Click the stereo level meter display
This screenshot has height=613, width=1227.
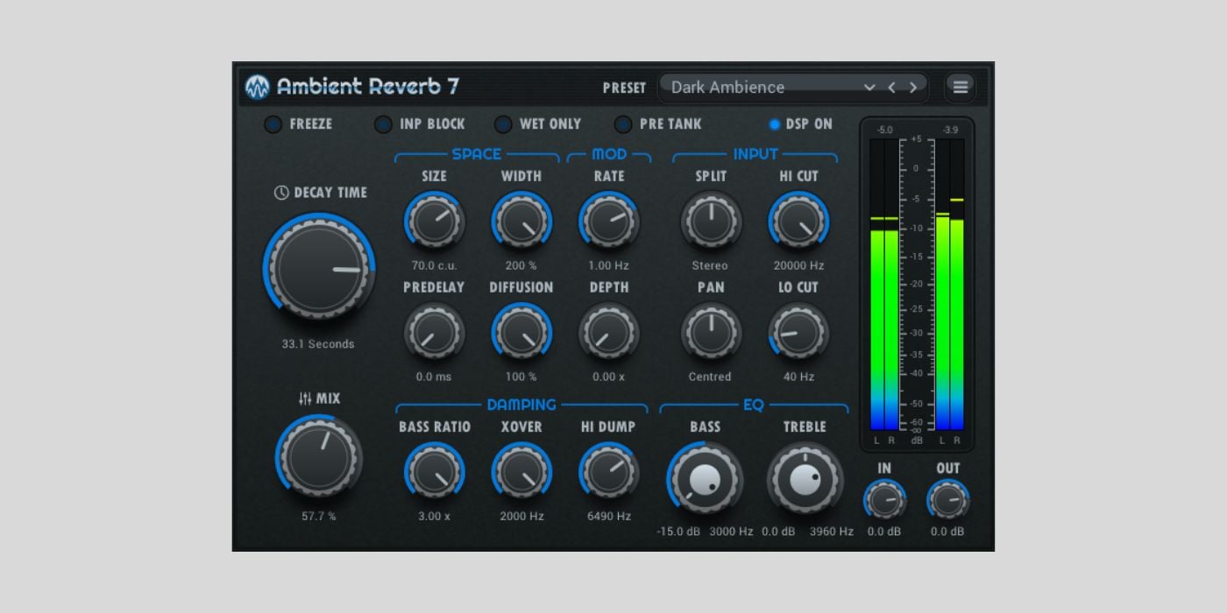[x=916, y=289]
